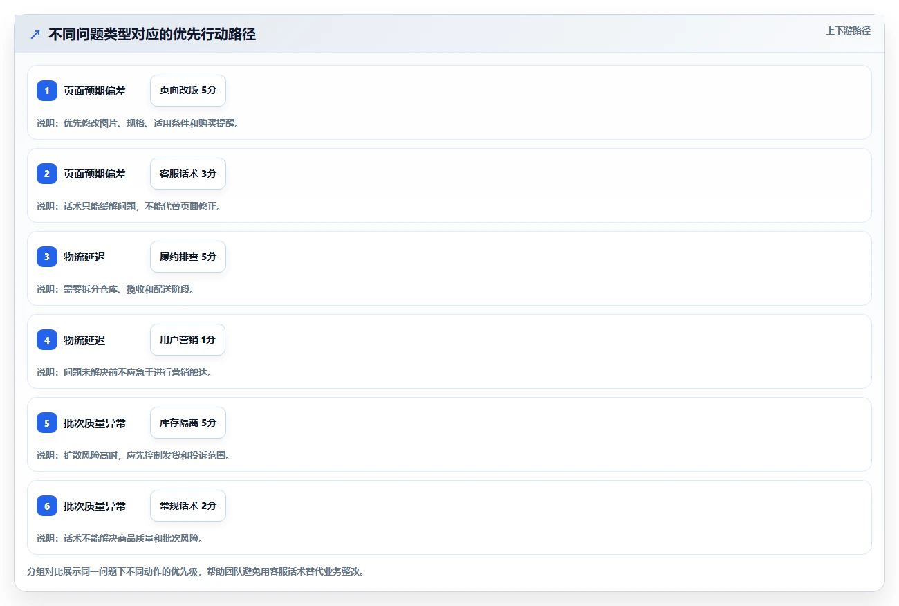Click the panel title 不同问题类型对应的优先行动路径
This screenshot has height=606, width=899.
click(x=152, y=34)
